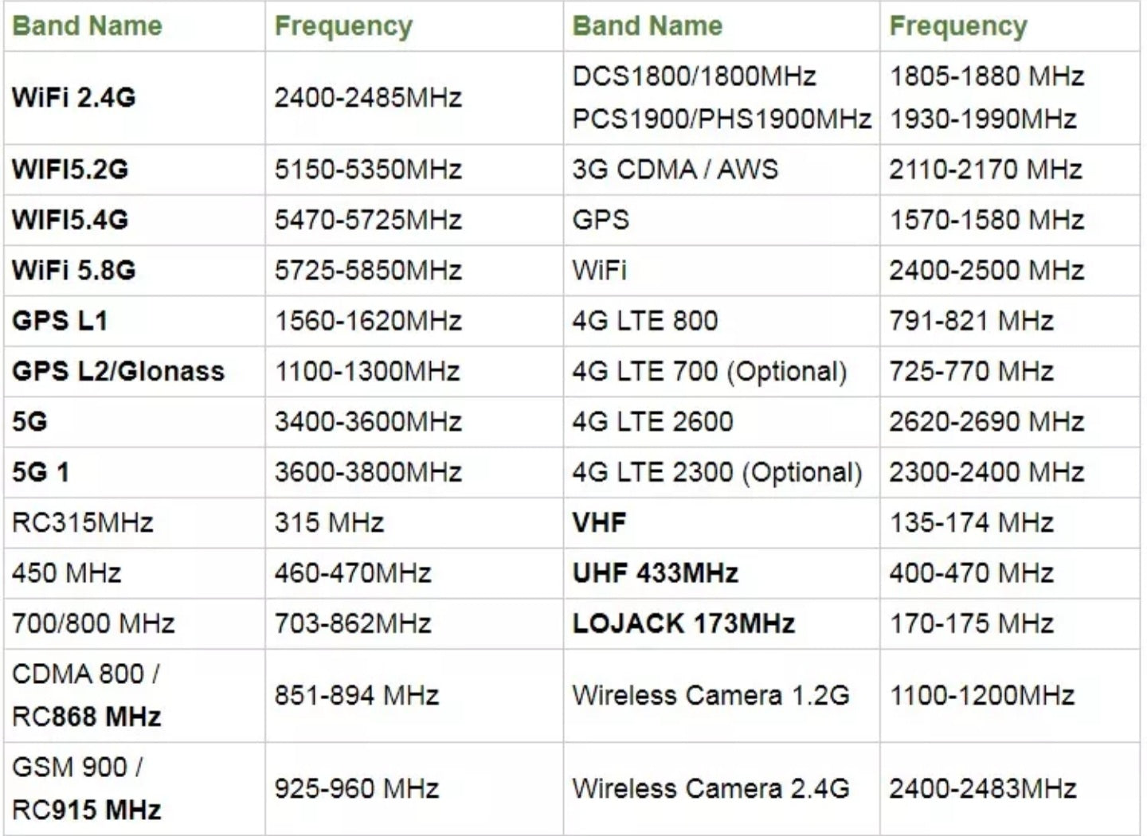Select the GPS L1 band name
Viewport: 1147px width, 836px height.
60,321
